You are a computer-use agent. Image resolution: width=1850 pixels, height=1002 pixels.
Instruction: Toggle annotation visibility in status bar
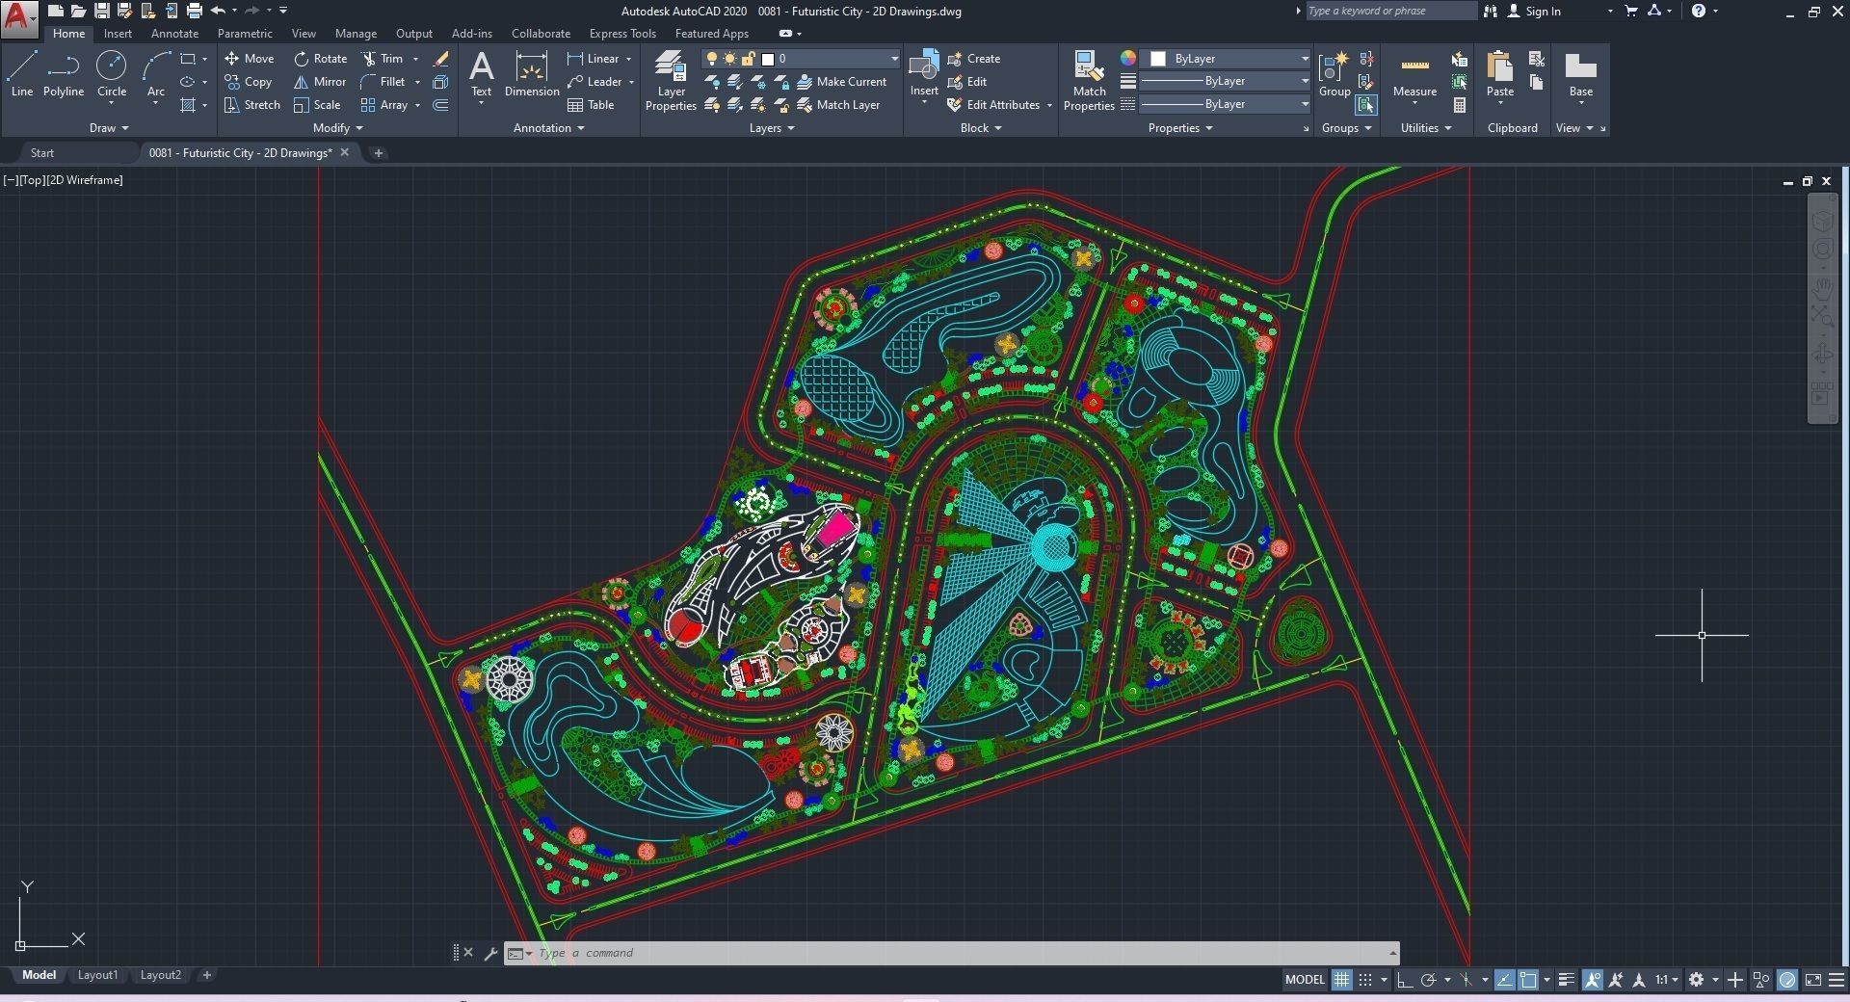[x=1592, y=980]
